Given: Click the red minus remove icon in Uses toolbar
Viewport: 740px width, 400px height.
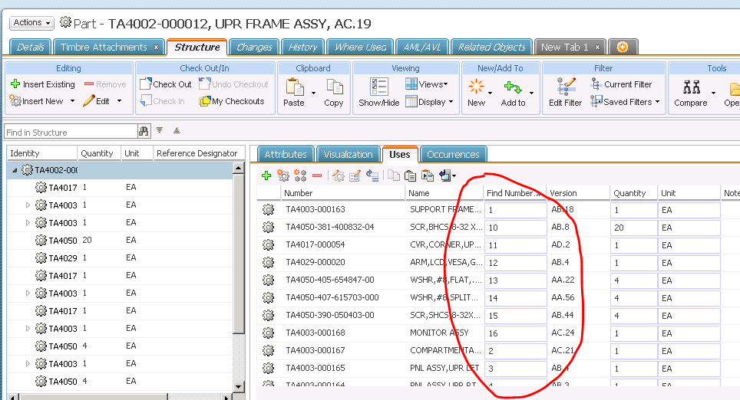Looking at the screenshot, I should point(317,175).
